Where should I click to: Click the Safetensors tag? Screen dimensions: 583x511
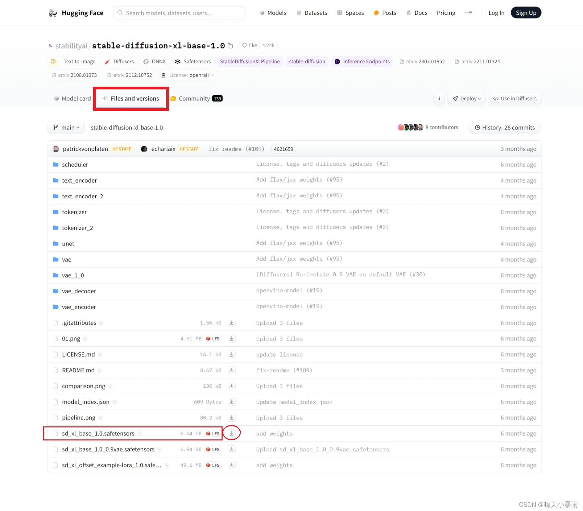(193, 62)
